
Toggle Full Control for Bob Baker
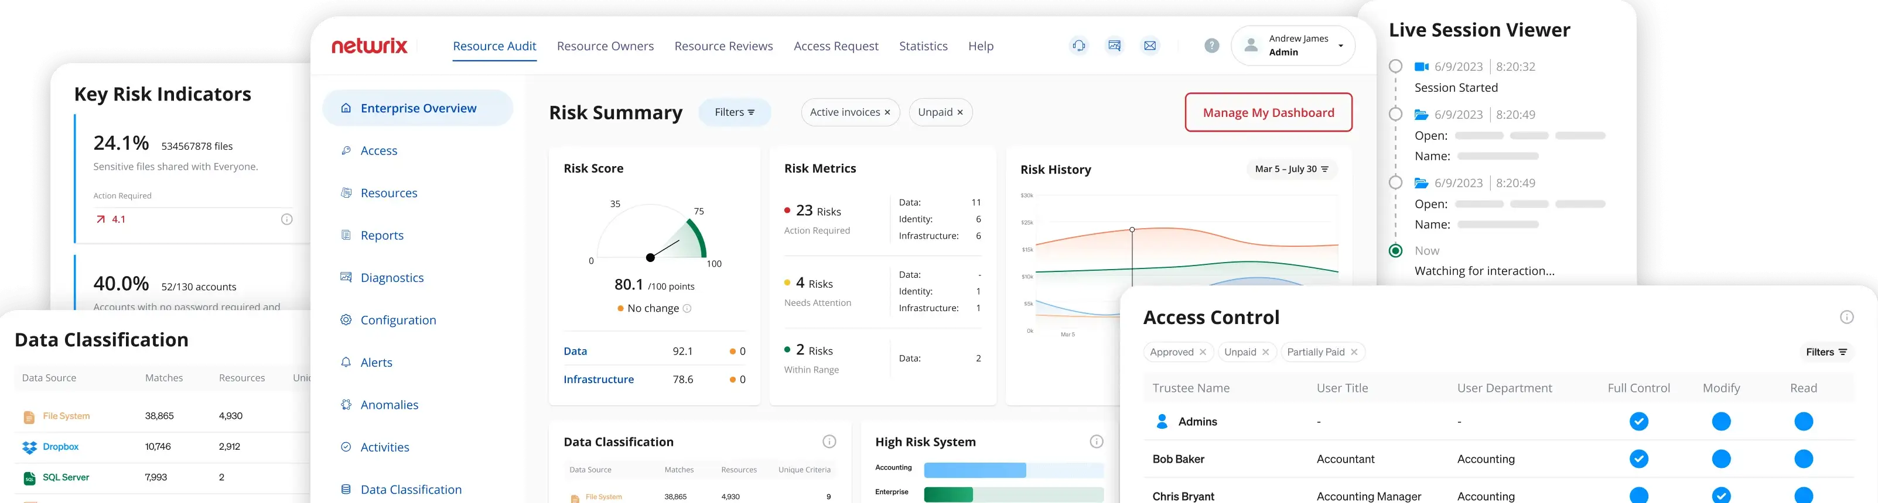click(x=1639, y=459)
